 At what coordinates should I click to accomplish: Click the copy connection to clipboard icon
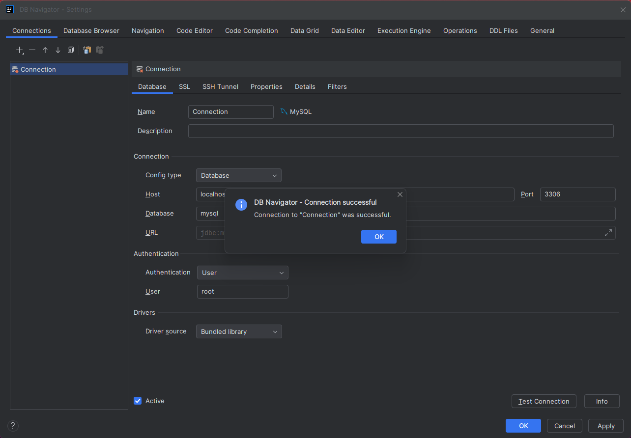87,50
